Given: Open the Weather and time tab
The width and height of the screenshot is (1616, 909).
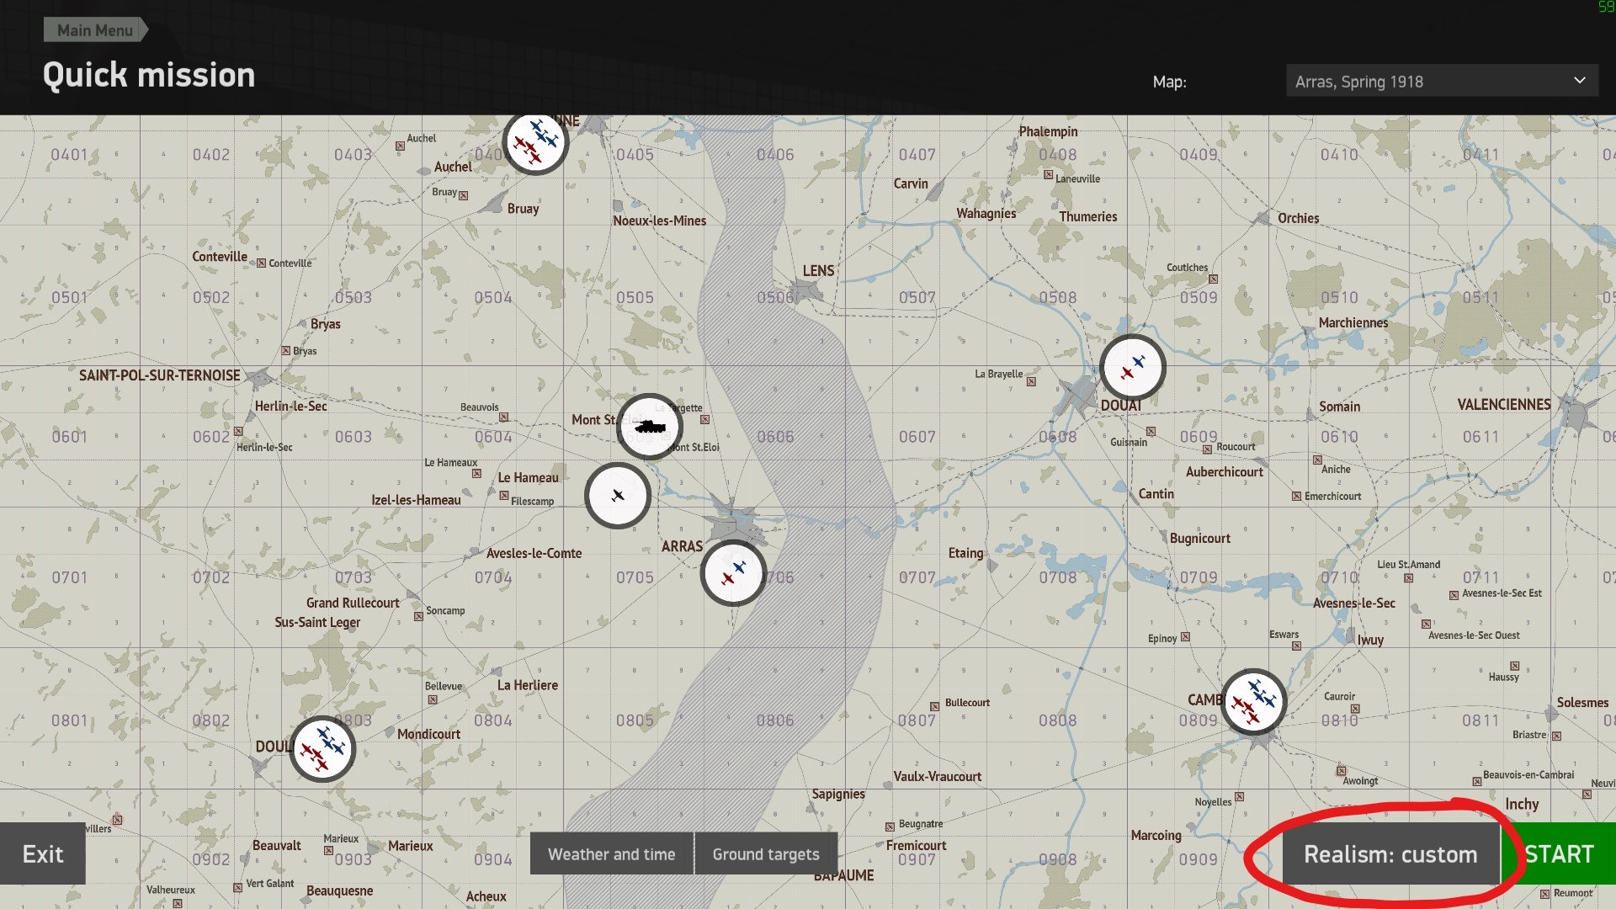Looking at the screenshot, I should (x=611, y=854).
